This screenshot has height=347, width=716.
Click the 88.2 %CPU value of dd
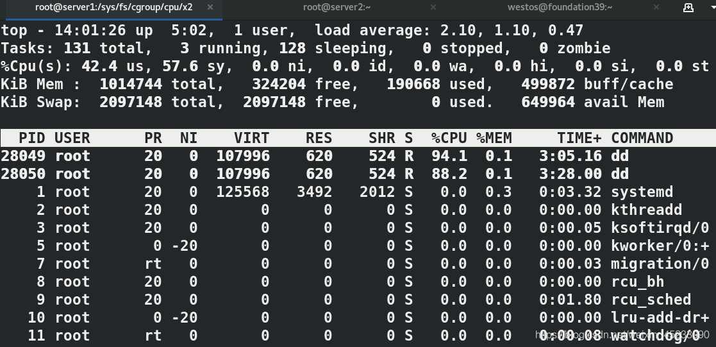[x=449, y=174]
